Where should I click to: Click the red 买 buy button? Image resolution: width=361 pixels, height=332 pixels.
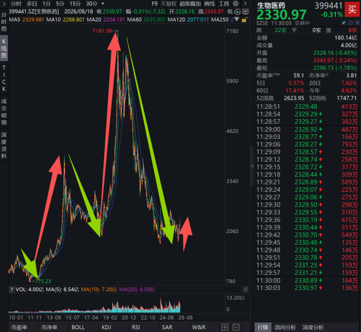pyautogui.click(x=352, y=10)
